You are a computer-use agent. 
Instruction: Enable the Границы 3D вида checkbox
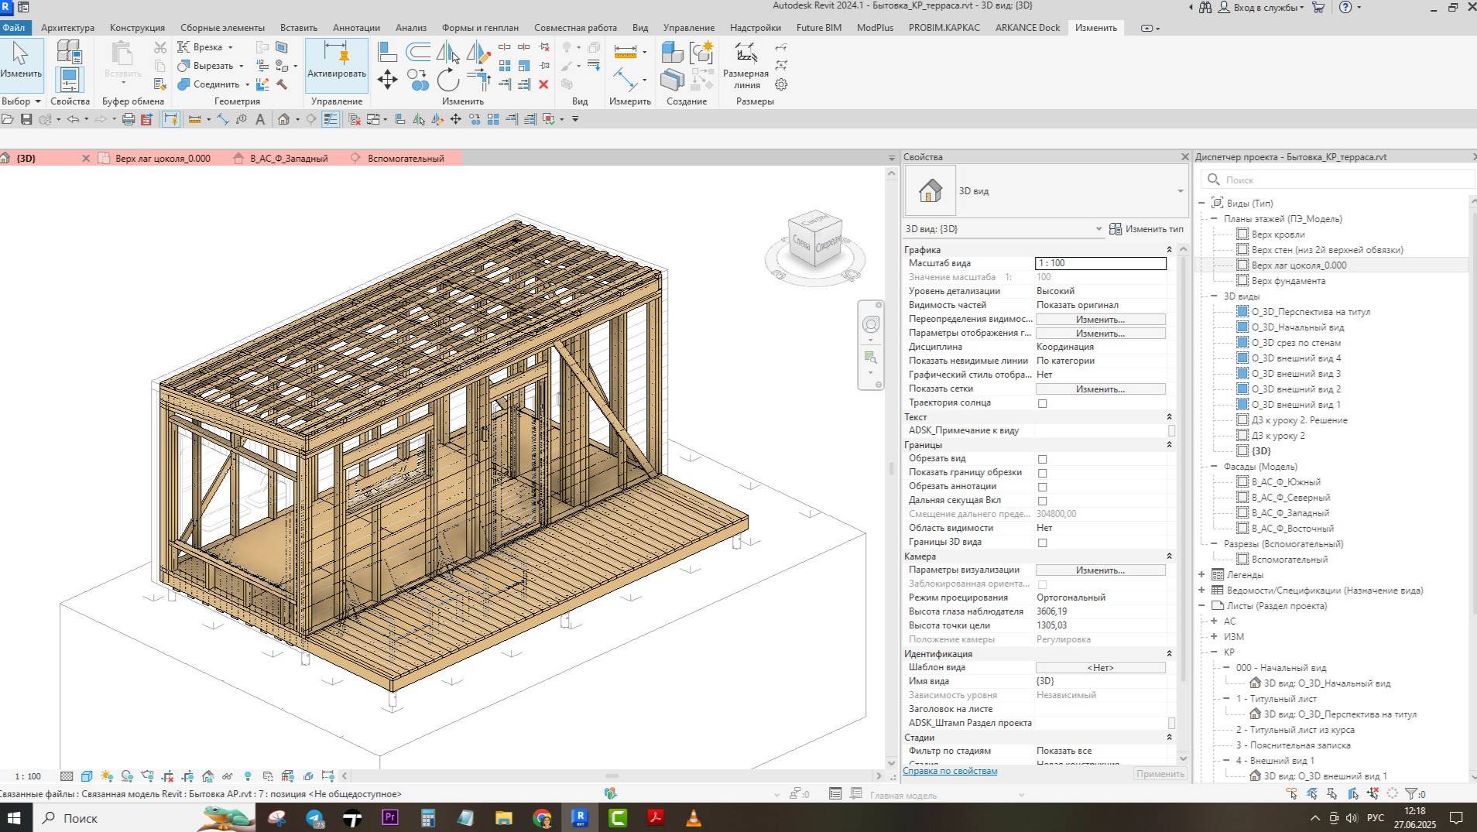[x=1043, y=543]
